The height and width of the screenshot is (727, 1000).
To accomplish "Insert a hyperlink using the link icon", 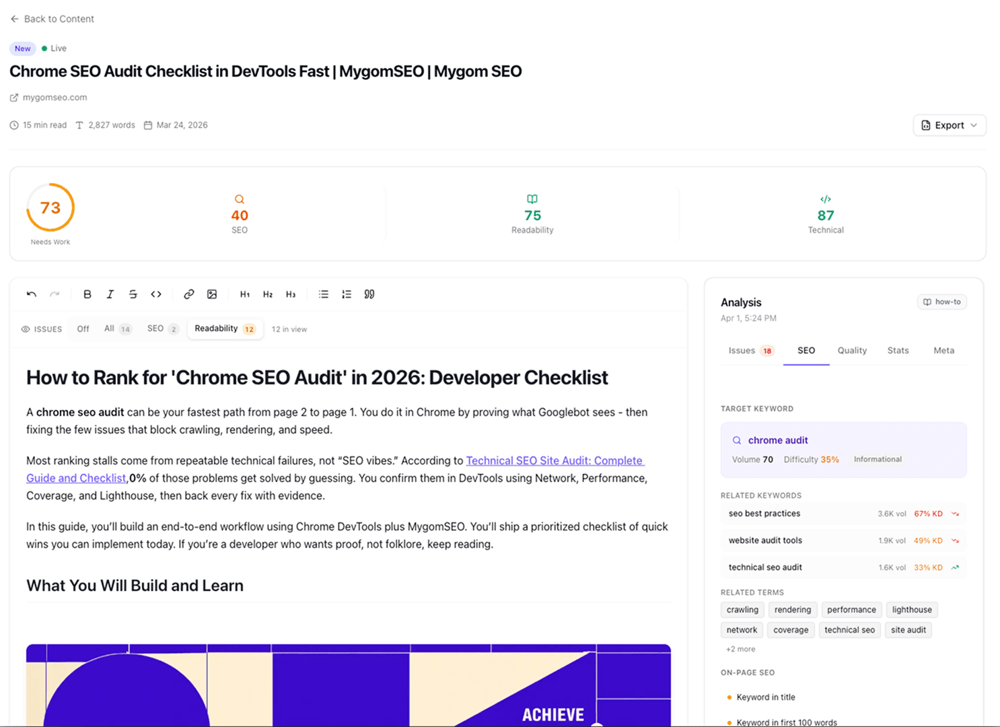I will coord(189,294).
